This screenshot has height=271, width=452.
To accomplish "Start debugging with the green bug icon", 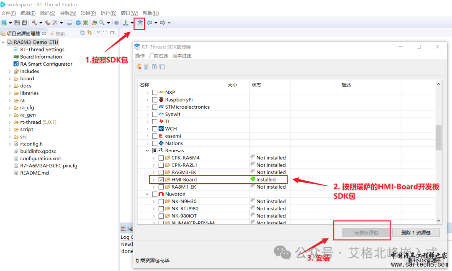I will coord(86,23).
